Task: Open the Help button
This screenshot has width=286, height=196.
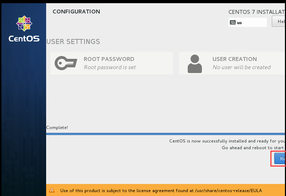Action: point(280,22)
